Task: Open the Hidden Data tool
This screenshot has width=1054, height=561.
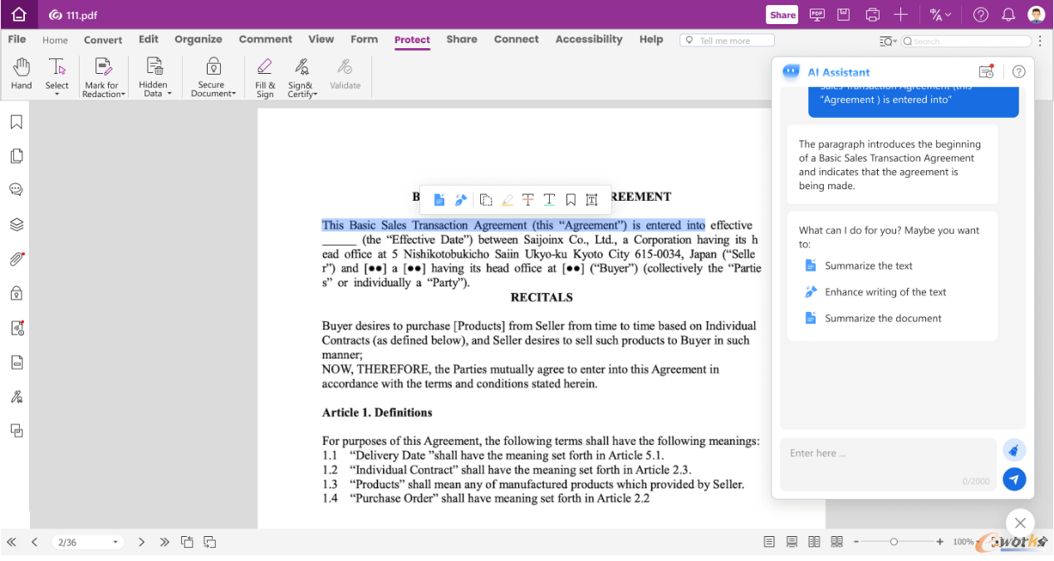Action: 154,76
